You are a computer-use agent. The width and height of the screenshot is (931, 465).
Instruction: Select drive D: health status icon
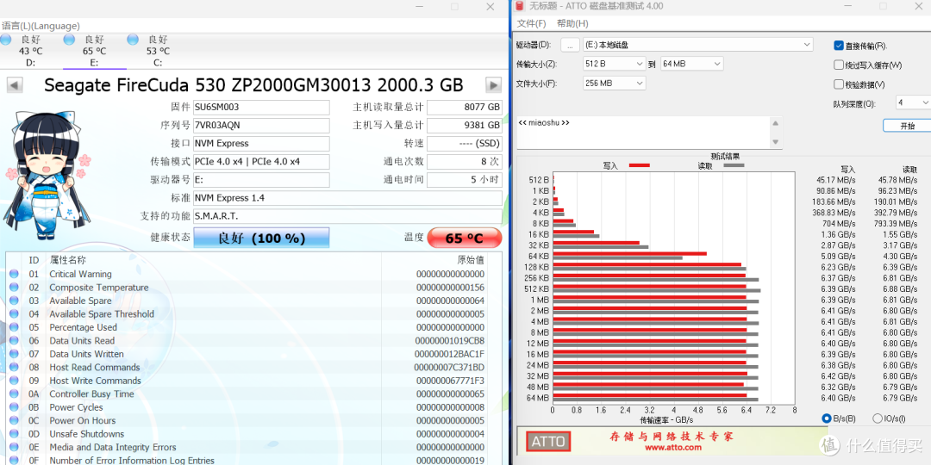(5, 40)
